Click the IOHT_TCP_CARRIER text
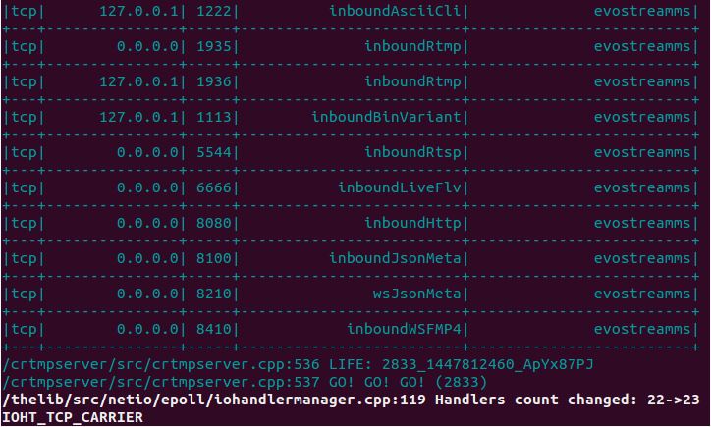 point(73,417)
